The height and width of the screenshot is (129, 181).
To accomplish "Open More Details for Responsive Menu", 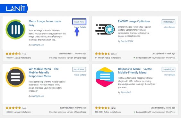I will click(x=169, y=75).
